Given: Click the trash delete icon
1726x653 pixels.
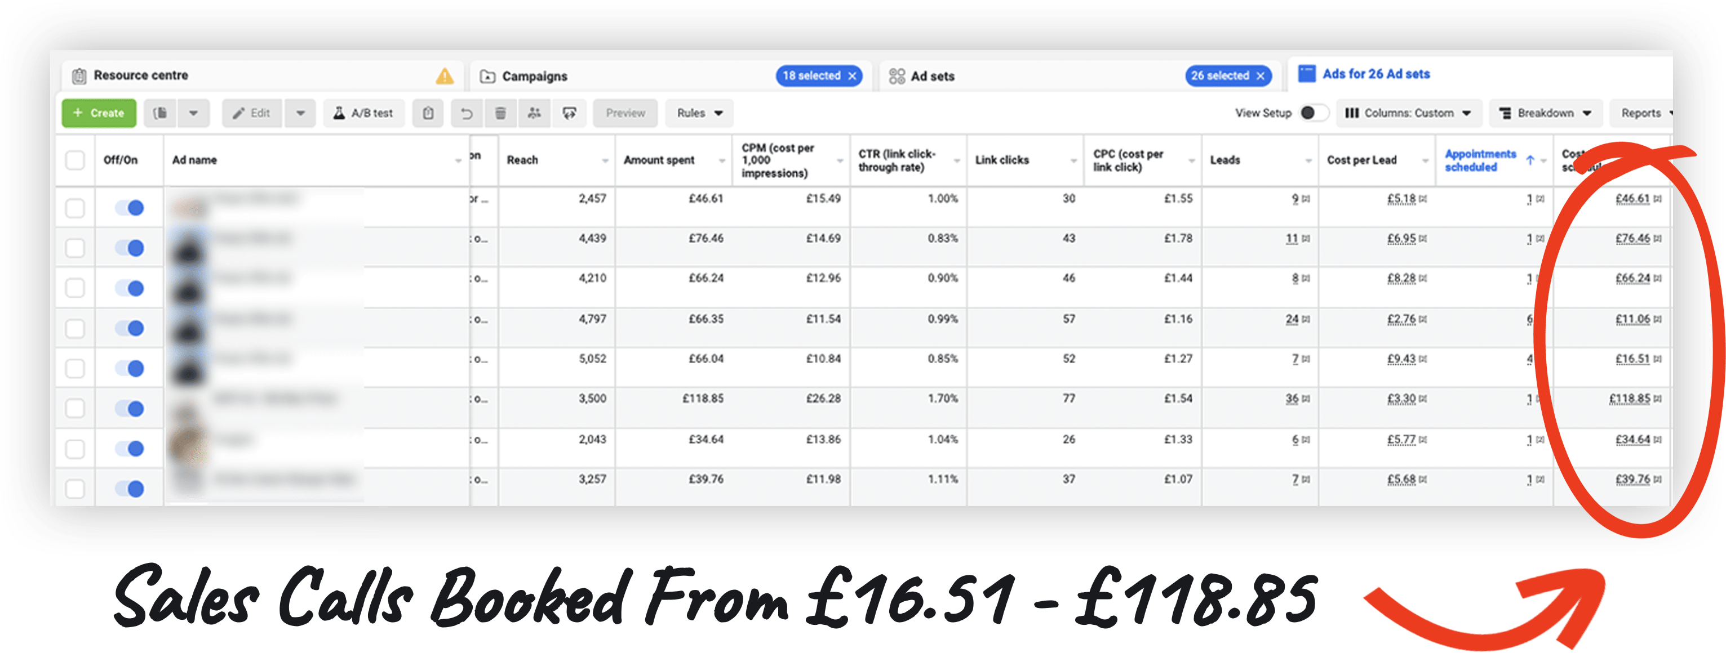Looking at the screenshot, I should tap(500, 113).
